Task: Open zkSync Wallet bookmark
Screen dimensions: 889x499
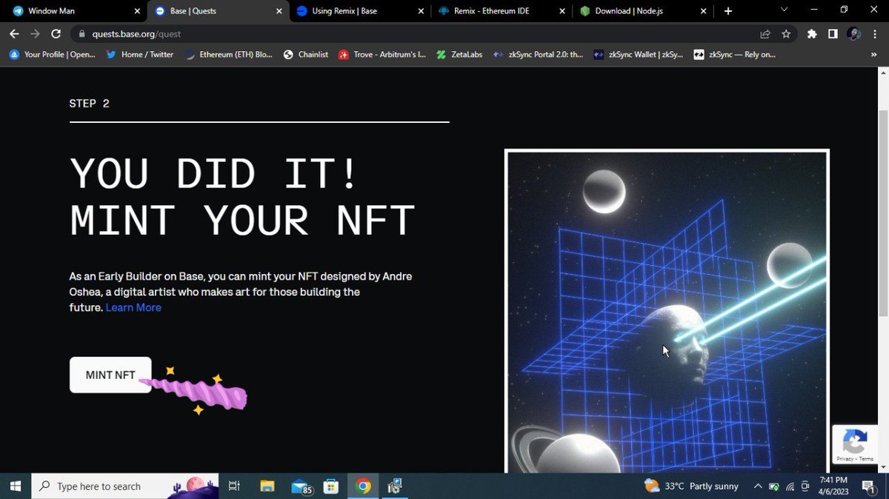Action: click(x=639, y=54)
